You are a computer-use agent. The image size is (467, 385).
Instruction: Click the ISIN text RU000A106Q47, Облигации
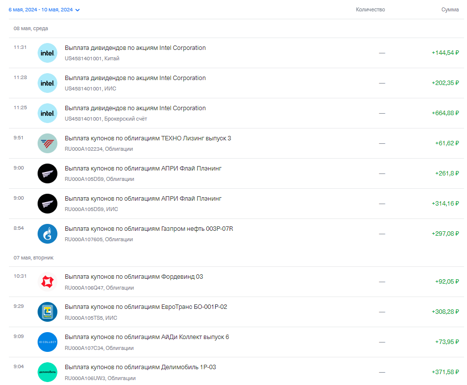coord(99,288)
